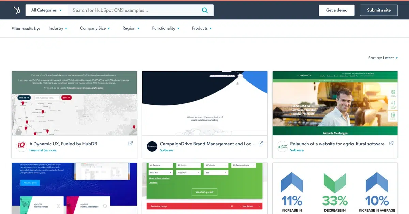Open external link icon for agricultural software card
Image resolution: width=409 pixels, height=214 pixels.
(391, 143)
